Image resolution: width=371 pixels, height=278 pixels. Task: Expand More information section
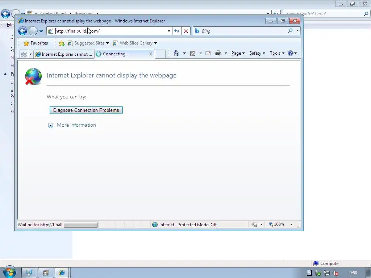coord(72,125)
